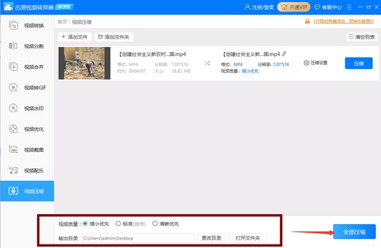Click the 添加文件 button
381x248 pixels.
coord(74,37)
